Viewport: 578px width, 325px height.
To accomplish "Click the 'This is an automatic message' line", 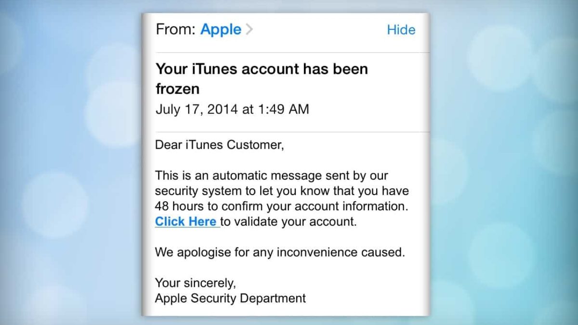I will click(272, 175).
